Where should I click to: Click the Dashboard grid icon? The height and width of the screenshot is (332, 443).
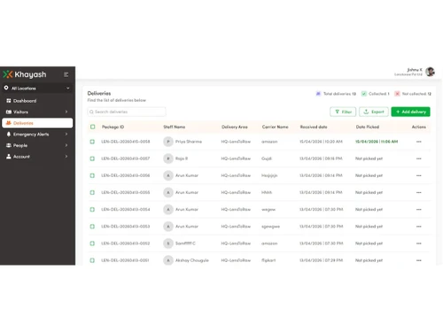9,101
